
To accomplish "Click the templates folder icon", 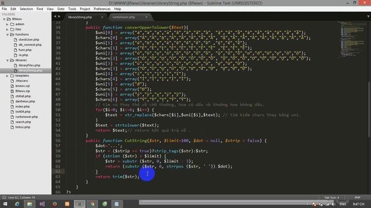I will [12, 76].
